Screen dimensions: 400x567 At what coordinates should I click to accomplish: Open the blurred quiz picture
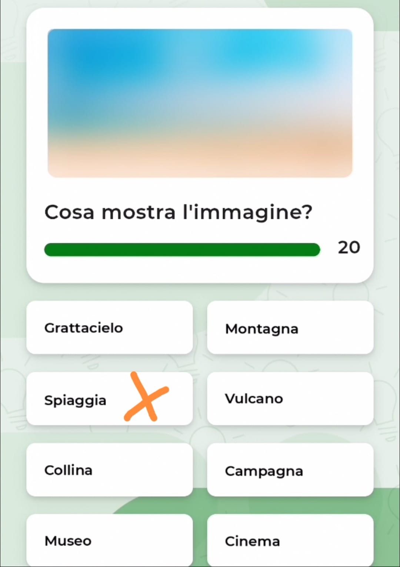tap(200, 103)
